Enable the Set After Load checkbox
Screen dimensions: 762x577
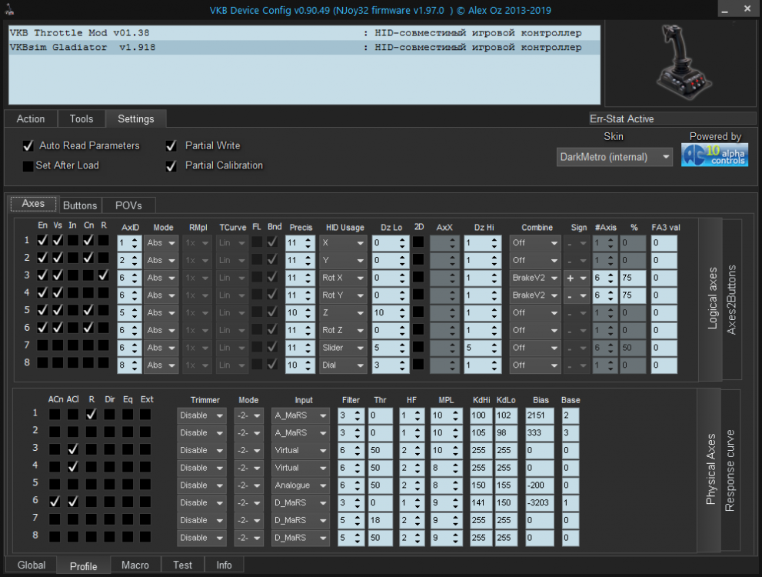pyautogui.click(x=28, y=165)
